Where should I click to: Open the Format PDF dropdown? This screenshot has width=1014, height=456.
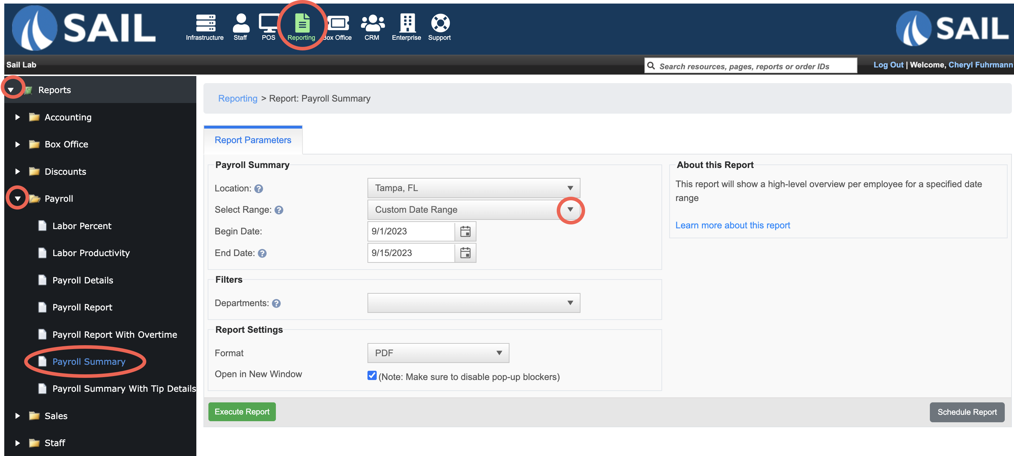pyautogui.click(x=438, y=353)
